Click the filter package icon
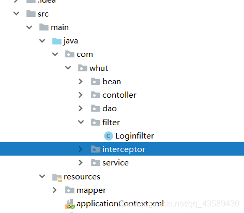244x213 pixels. click(96, 122)
